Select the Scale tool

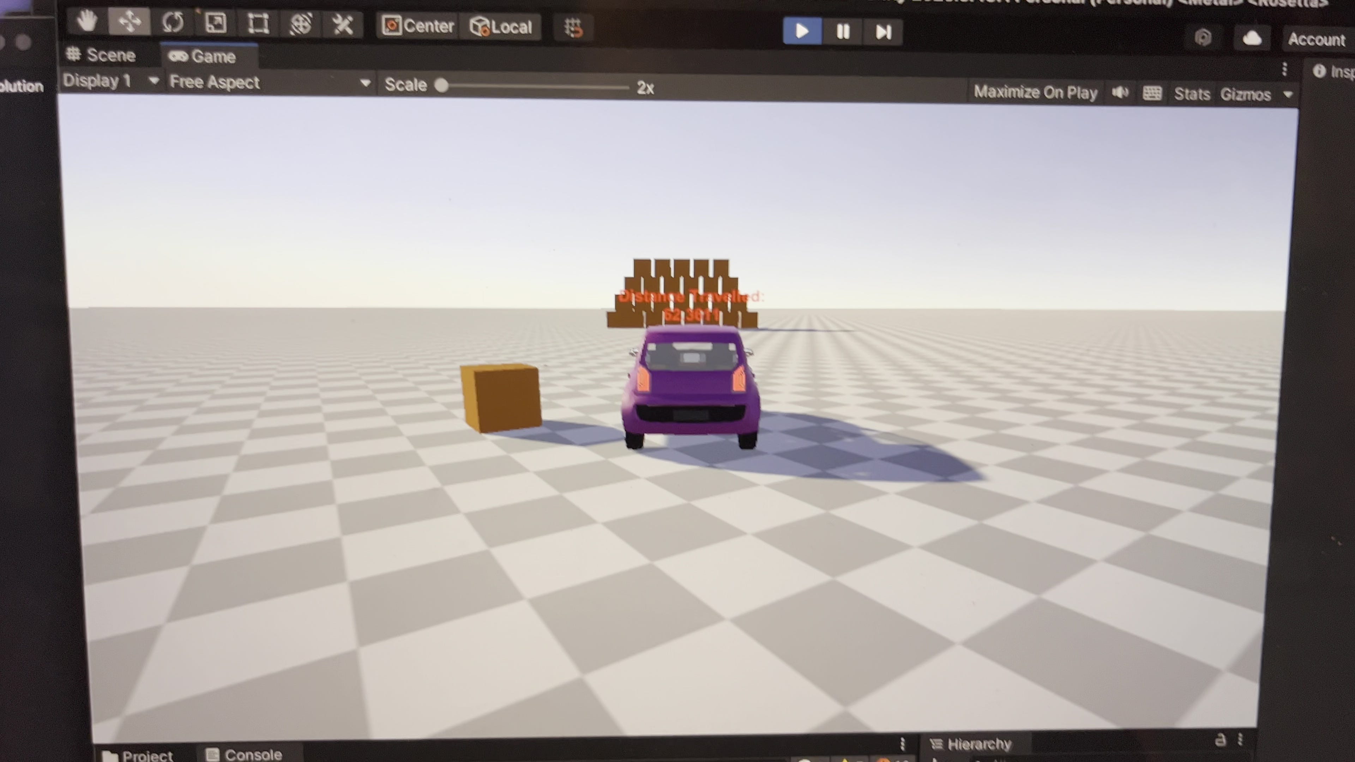(x=216, y=23)
